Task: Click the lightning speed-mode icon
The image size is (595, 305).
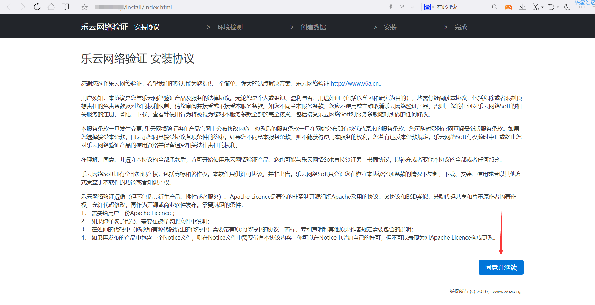Action: point(391,7)
